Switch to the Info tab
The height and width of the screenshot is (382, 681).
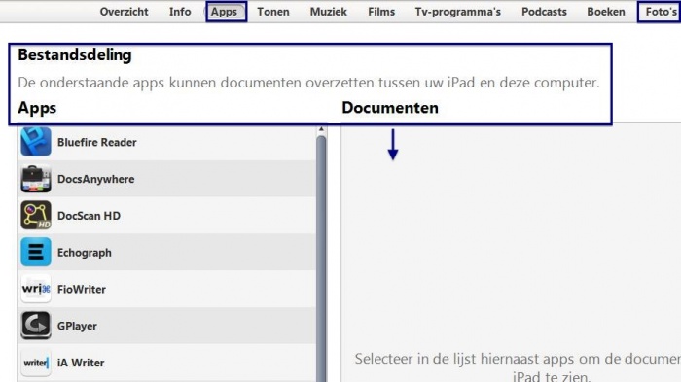tap(180, 12)
